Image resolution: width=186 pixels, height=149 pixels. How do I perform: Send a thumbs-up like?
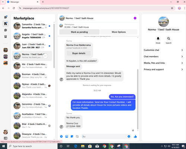coord(135,136)
